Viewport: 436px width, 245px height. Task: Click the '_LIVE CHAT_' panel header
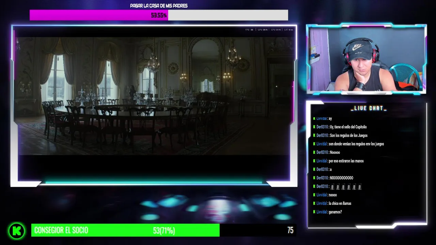pyautogui.click(x=369, y=108)
